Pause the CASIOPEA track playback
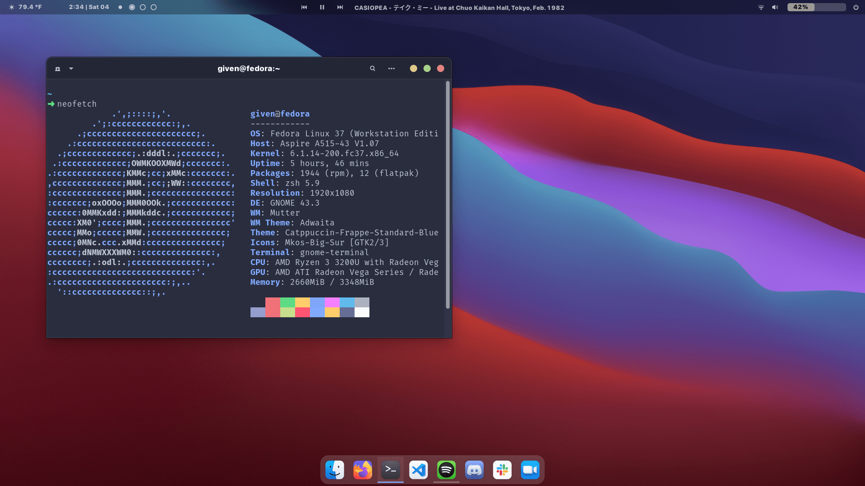The width and height of the screenshot is (865, 486). click(322, 7)
